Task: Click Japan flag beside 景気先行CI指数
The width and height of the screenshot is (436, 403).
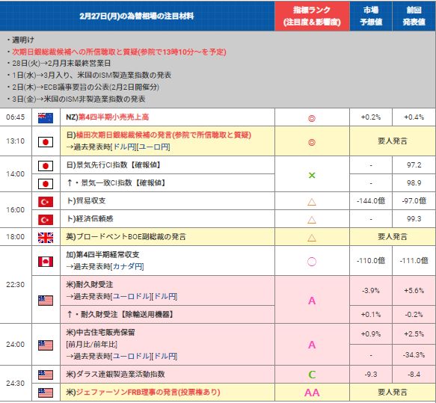Action: point(46,166)
